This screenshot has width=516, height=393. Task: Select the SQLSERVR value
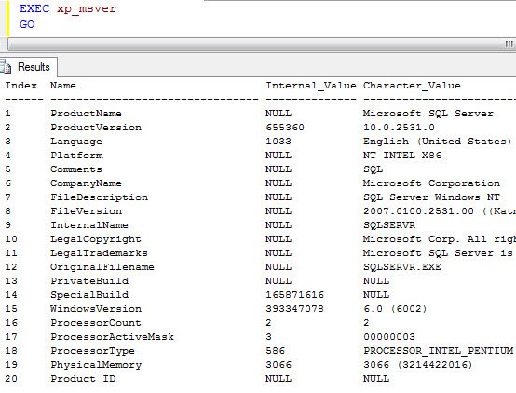(389, 225)
